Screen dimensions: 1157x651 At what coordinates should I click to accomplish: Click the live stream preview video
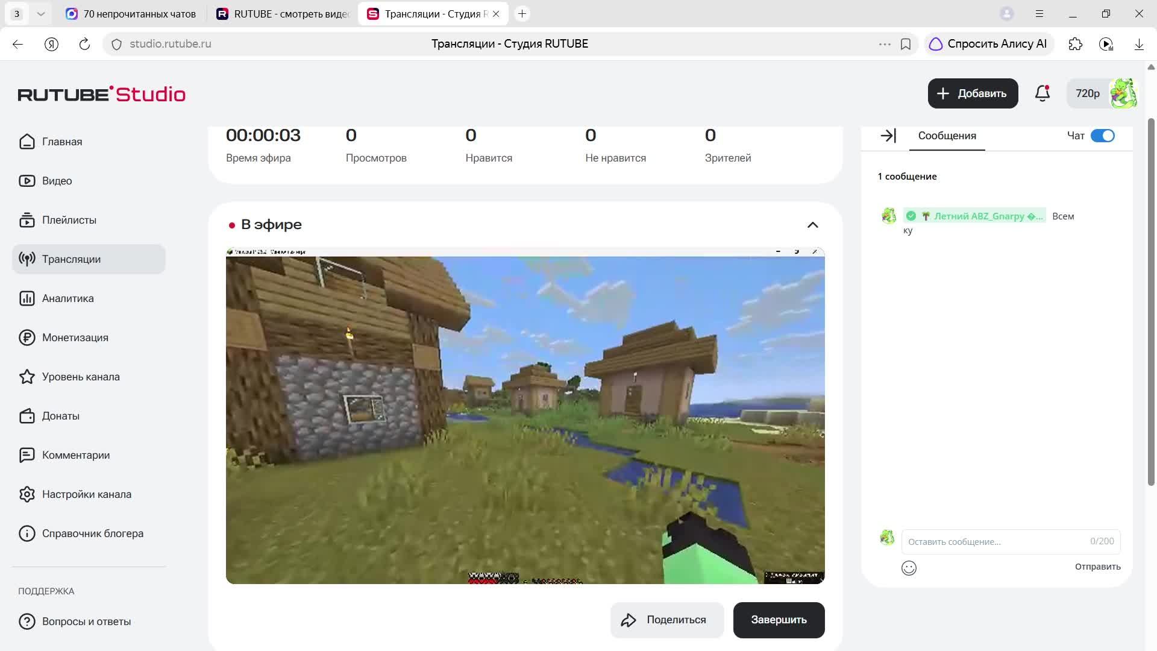525,415
